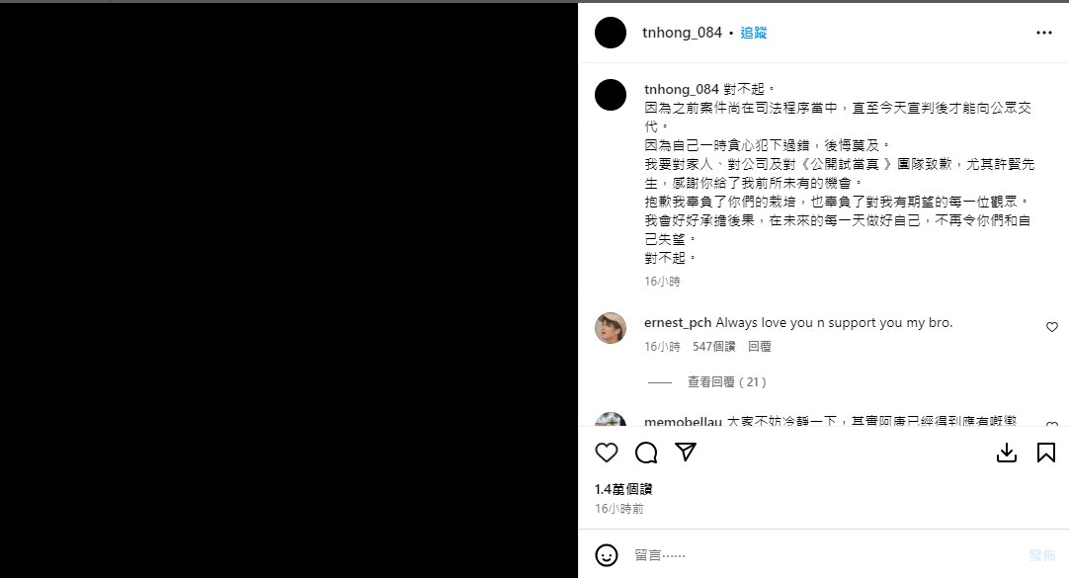View the 547個讚 likes on comment
1069x578 pixels.
coord(713,346)
